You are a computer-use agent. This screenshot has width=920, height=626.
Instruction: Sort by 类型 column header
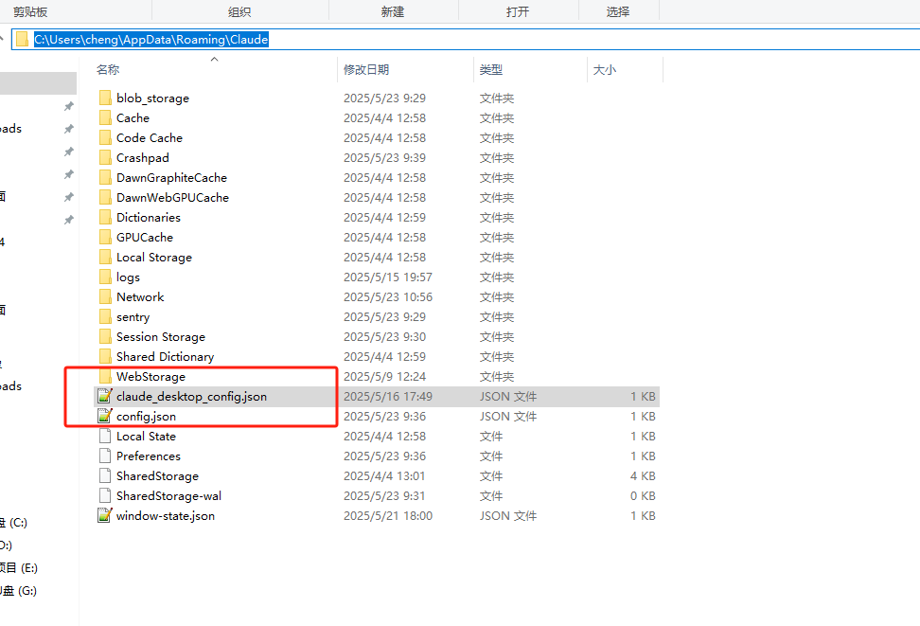click(490, 70)
